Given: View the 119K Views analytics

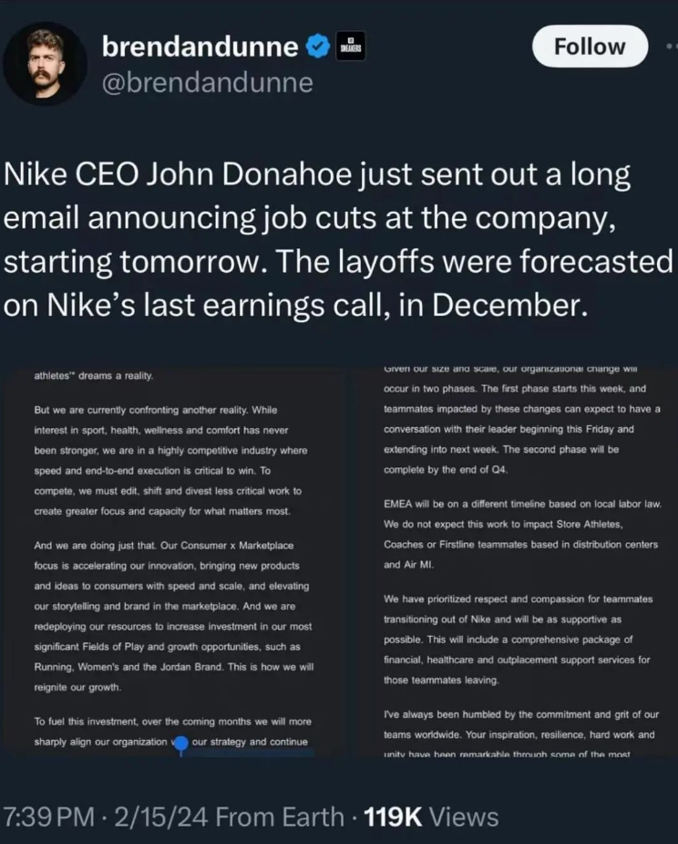Looking at the screenshot, I should [431, 817].
